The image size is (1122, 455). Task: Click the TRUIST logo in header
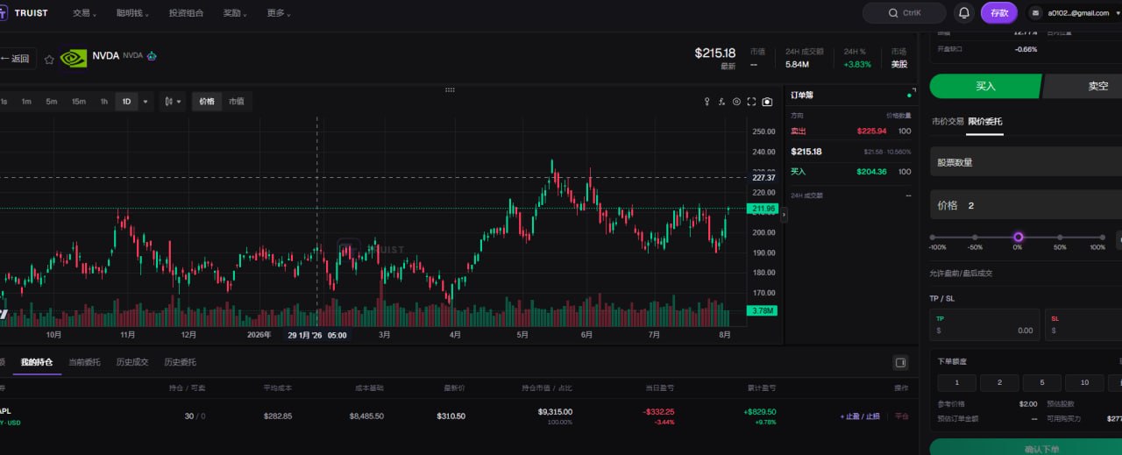click(x=24, y=13)
